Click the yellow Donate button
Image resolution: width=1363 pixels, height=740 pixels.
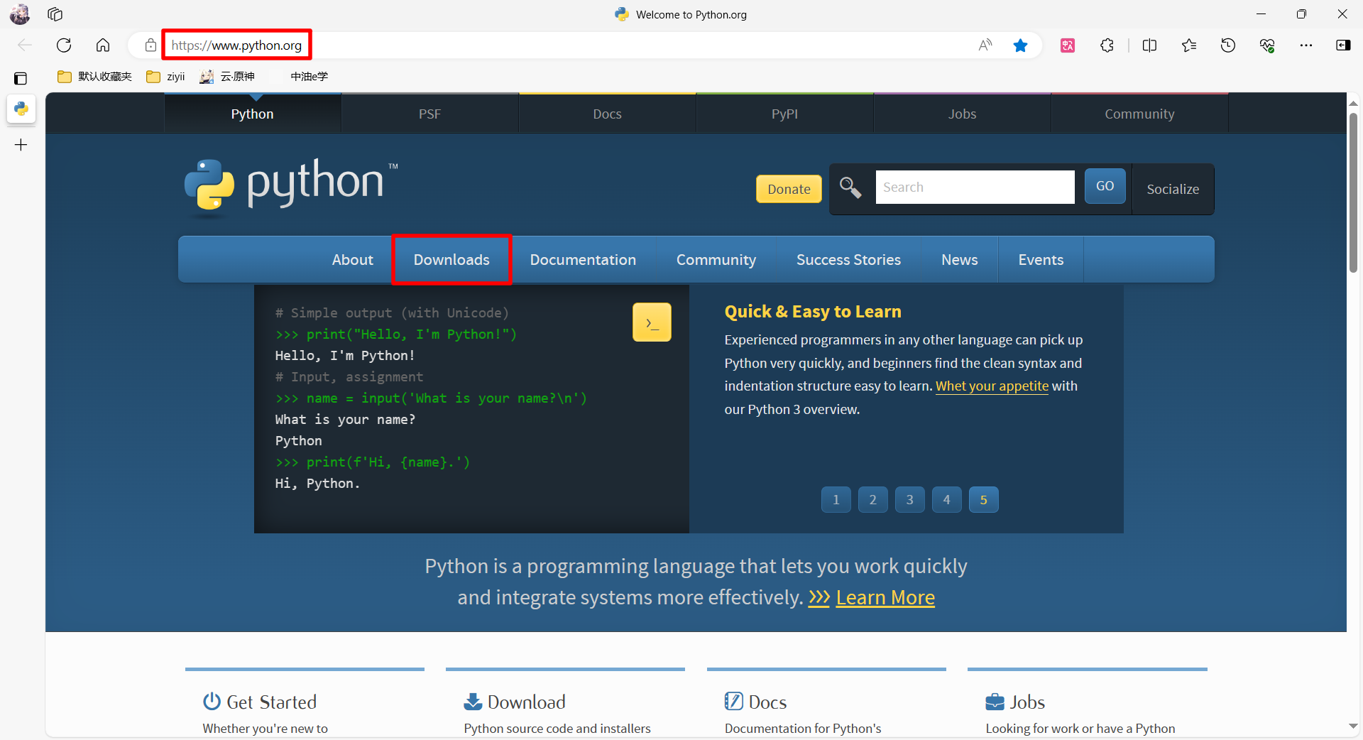coord(788,189)
